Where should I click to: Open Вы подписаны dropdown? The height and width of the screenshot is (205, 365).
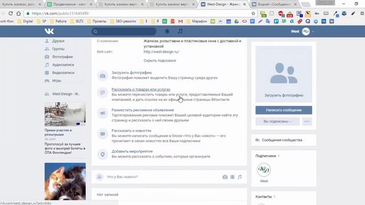(278, 121)
